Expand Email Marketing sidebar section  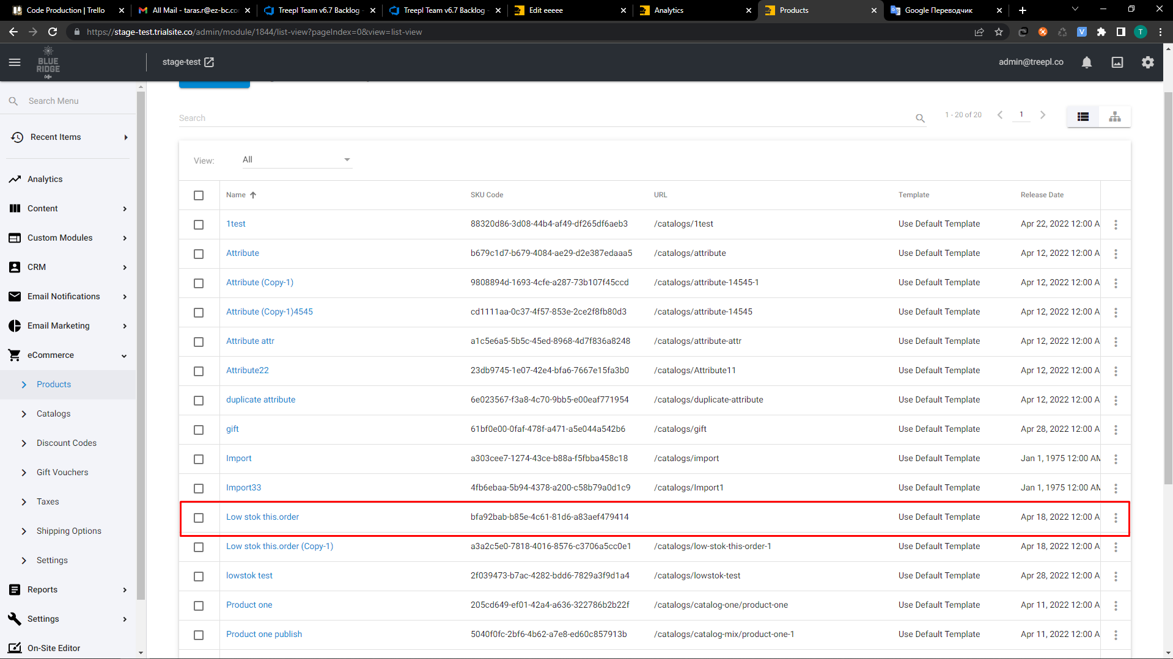tap(125, 326)
